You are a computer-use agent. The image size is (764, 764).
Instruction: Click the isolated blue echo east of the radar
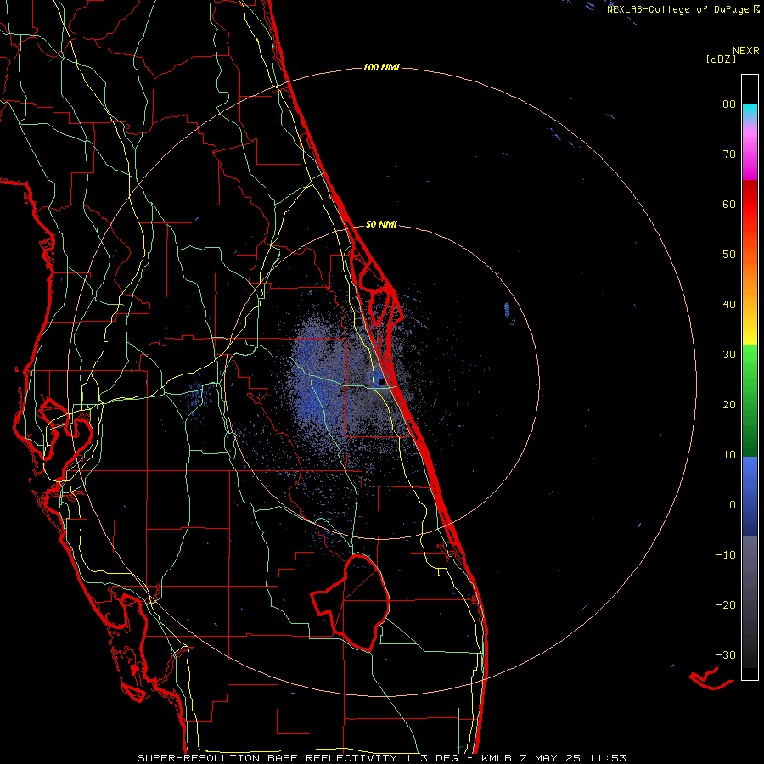(x=507, y=309)
